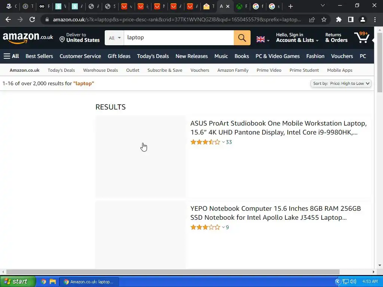Expand YEPO Notebook rating breakdown chevron
Screen dimensions: 383x287
(x=223, y=227)
